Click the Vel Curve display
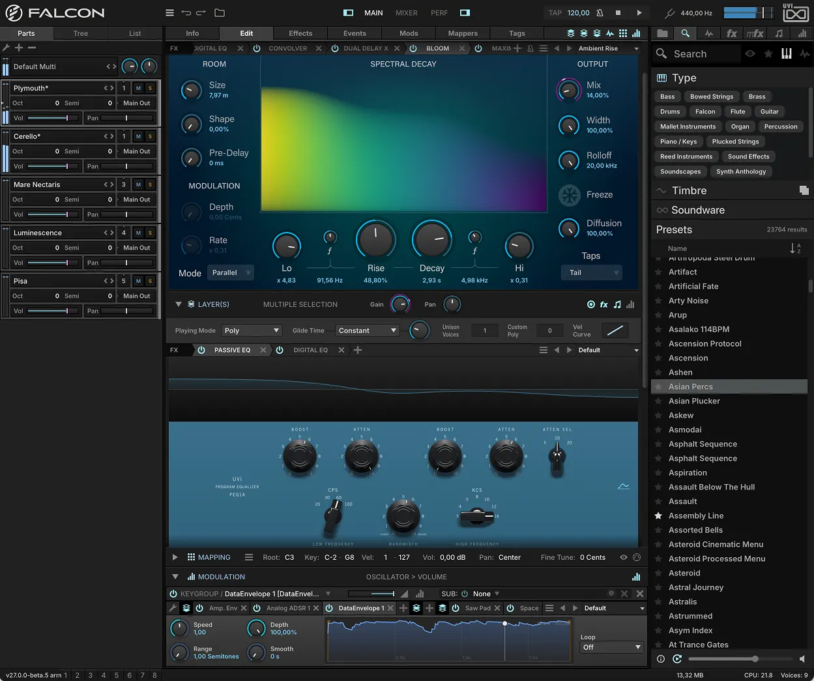Viewport: 814px width, 681px height. point(615,330)
